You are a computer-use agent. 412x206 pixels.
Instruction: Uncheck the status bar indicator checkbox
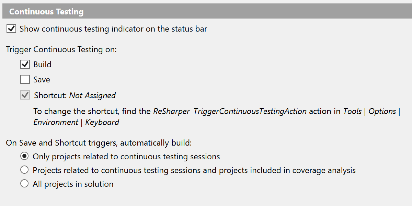(11, 29)
